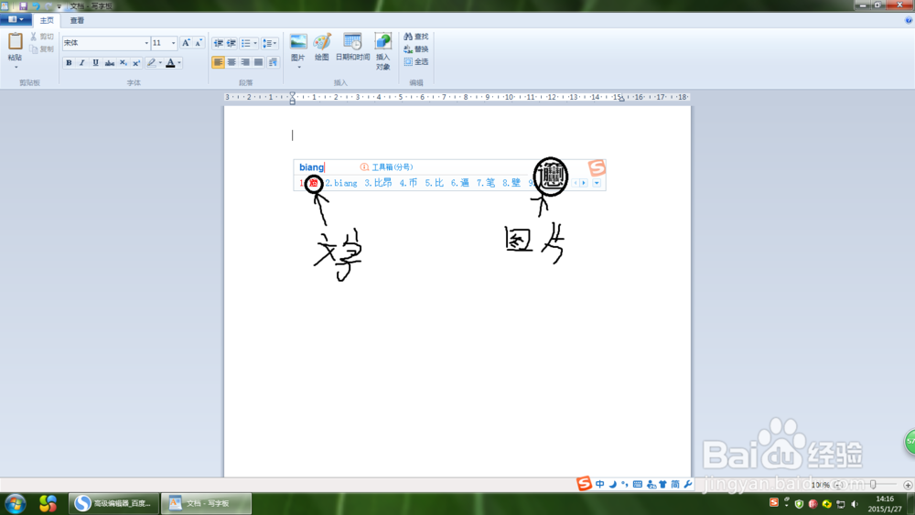Click the decrease indent icon
This screenshot has width=915, height=515.
point(218,43)
